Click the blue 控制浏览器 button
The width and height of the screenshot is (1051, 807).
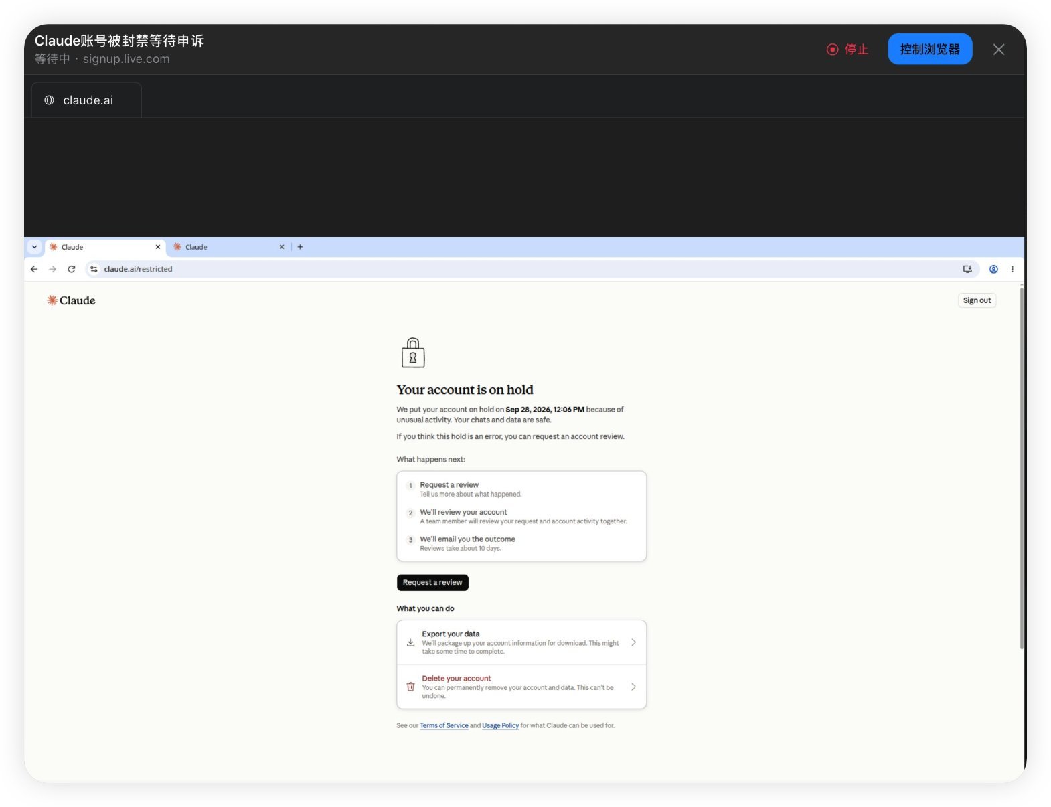click(930, 49)
